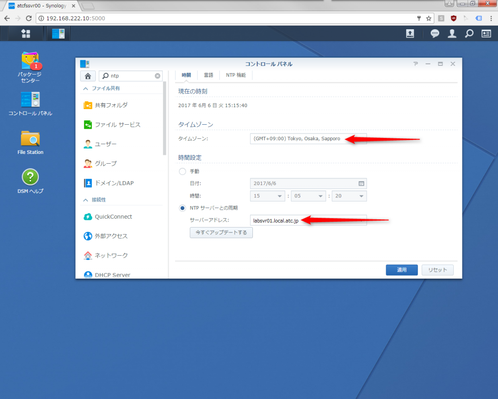This screenshot has height=399, width=498.
Task: Open calendar picker in date field
Action: [361, 184]
